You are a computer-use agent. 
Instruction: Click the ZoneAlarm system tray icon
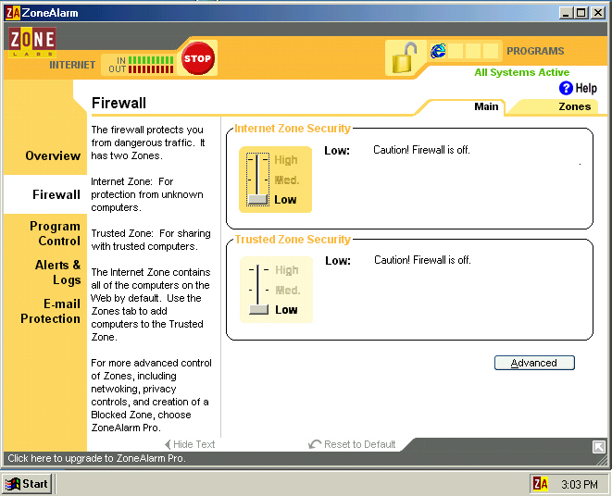point(541,484)
